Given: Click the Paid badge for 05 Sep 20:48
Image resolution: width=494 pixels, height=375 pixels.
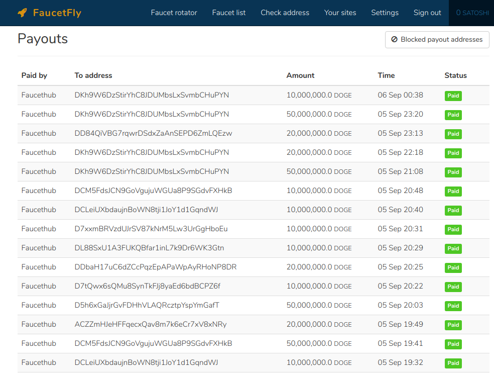Looking at the screenshot, I should click(453, 191).
